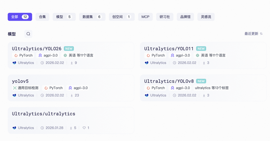Click 通用目标检测 tag on yolov5 card
The width and height of the screenshot is (270, 141).
tap(26, 88)
